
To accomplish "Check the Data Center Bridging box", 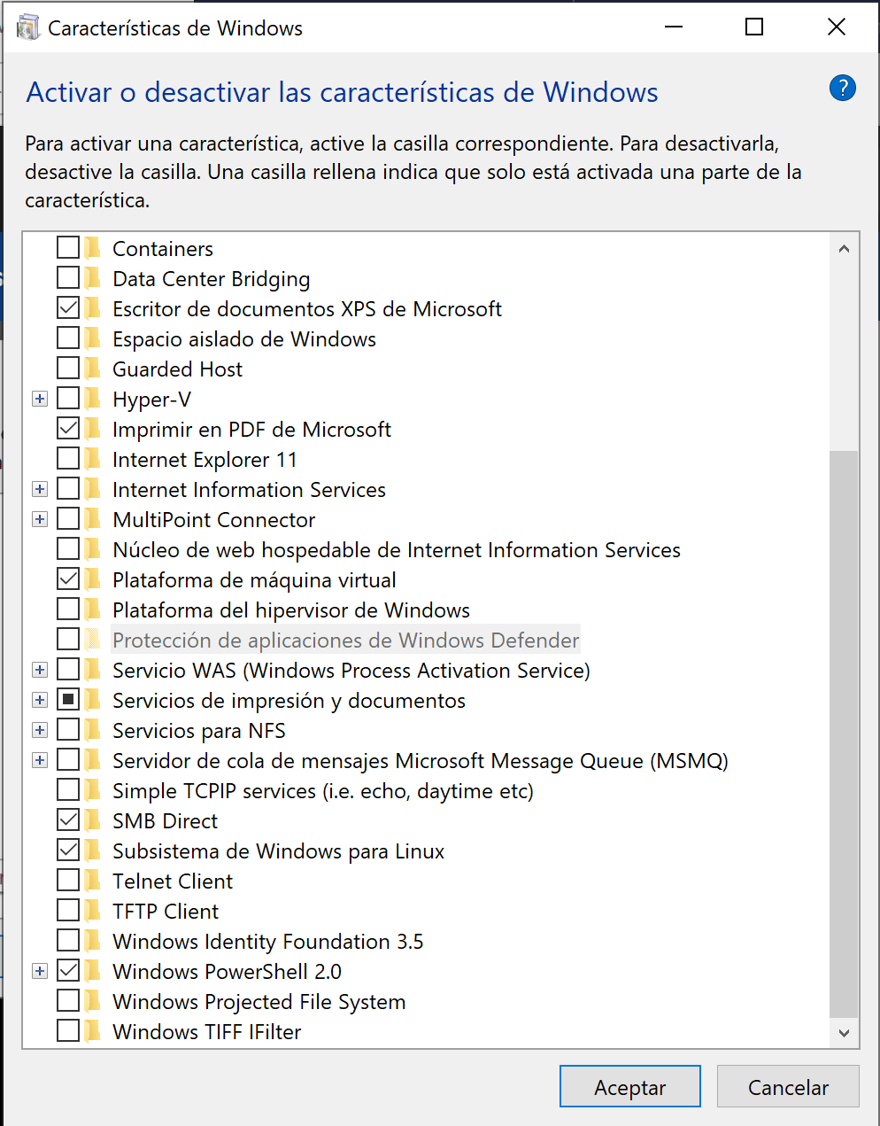I will point(68,277).
